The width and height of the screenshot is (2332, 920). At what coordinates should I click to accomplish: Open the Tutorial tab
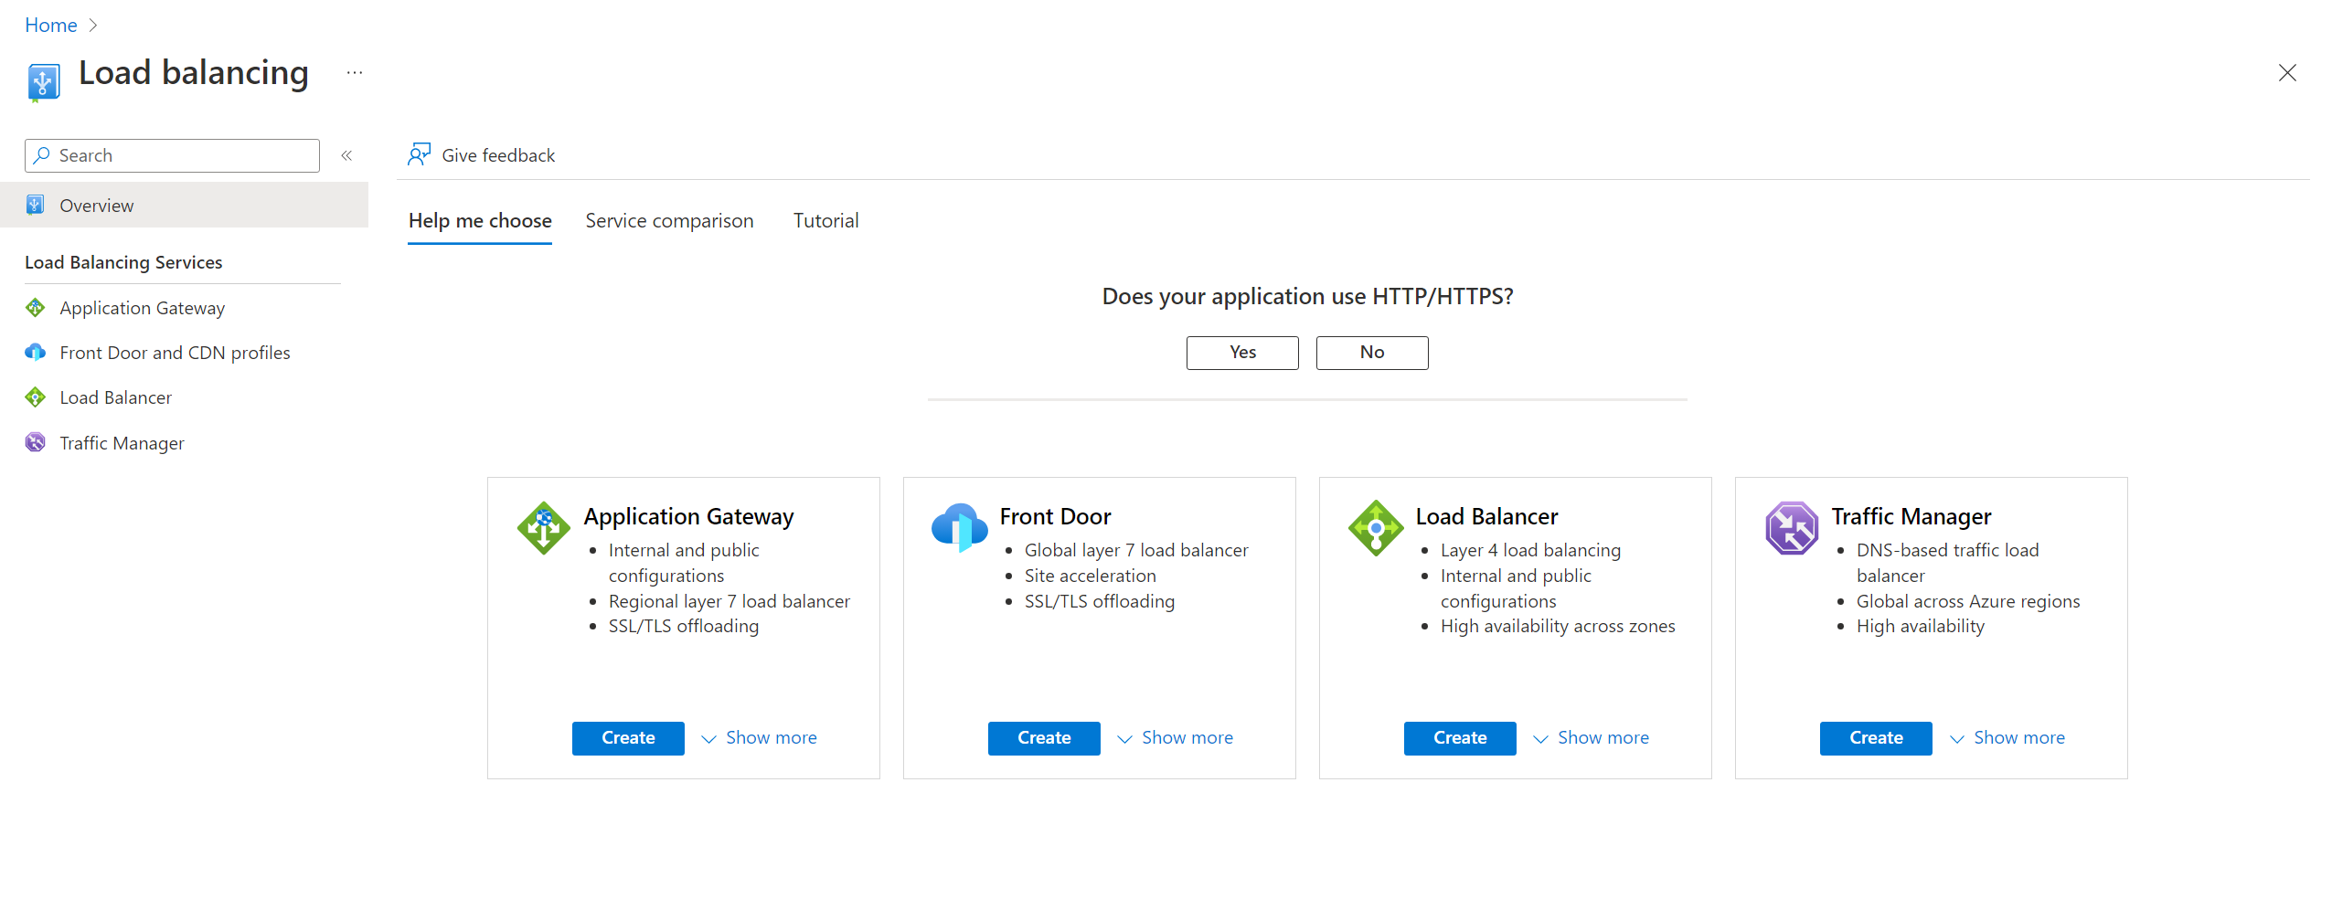point(825,221)
